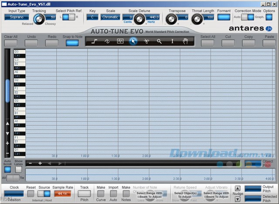Toggle the All/Tie switch
The width and height of the screenshot is (279, 204).
coord(13,178)
